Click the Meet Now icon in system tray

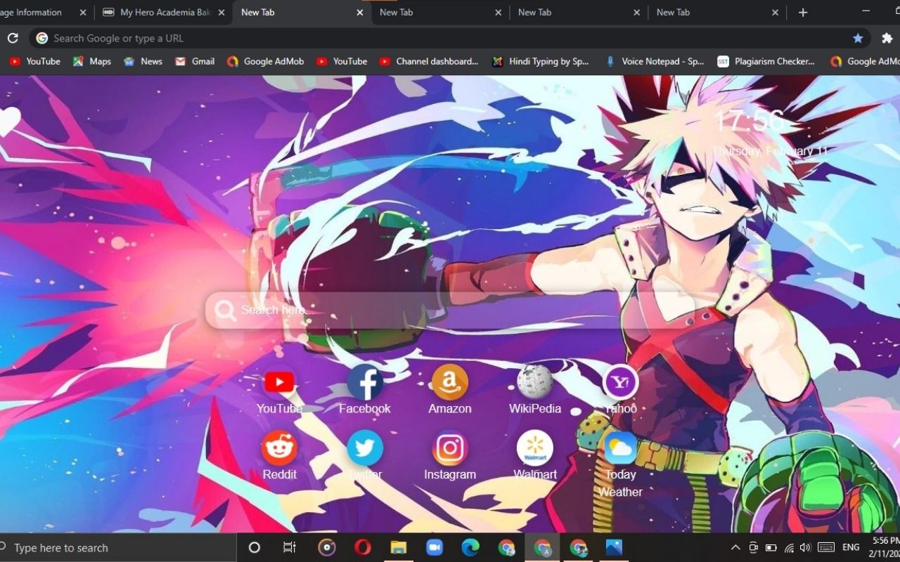(x=753, y=548)
